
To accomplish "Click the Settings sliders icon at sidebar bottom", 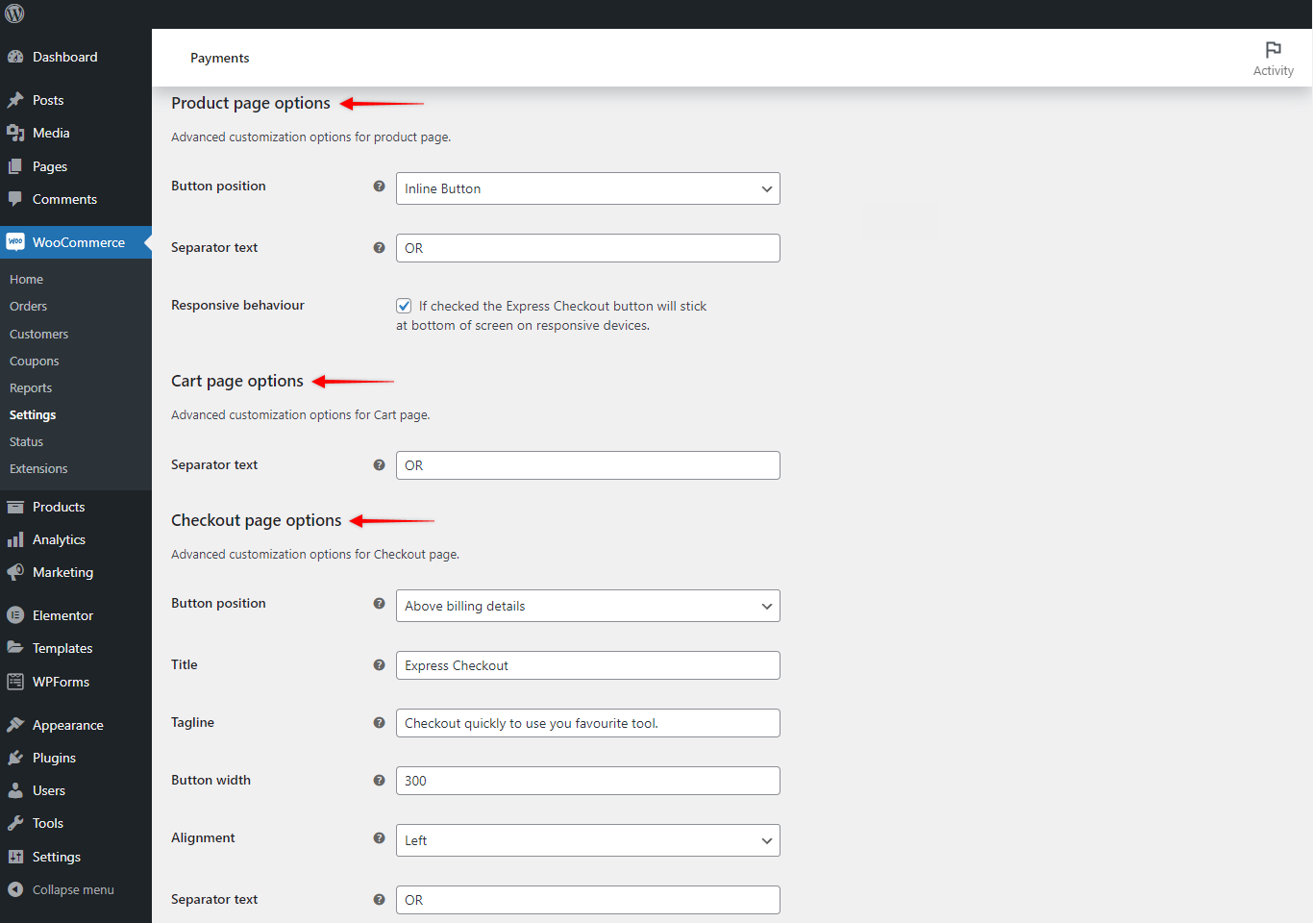I will pos(15,857).
